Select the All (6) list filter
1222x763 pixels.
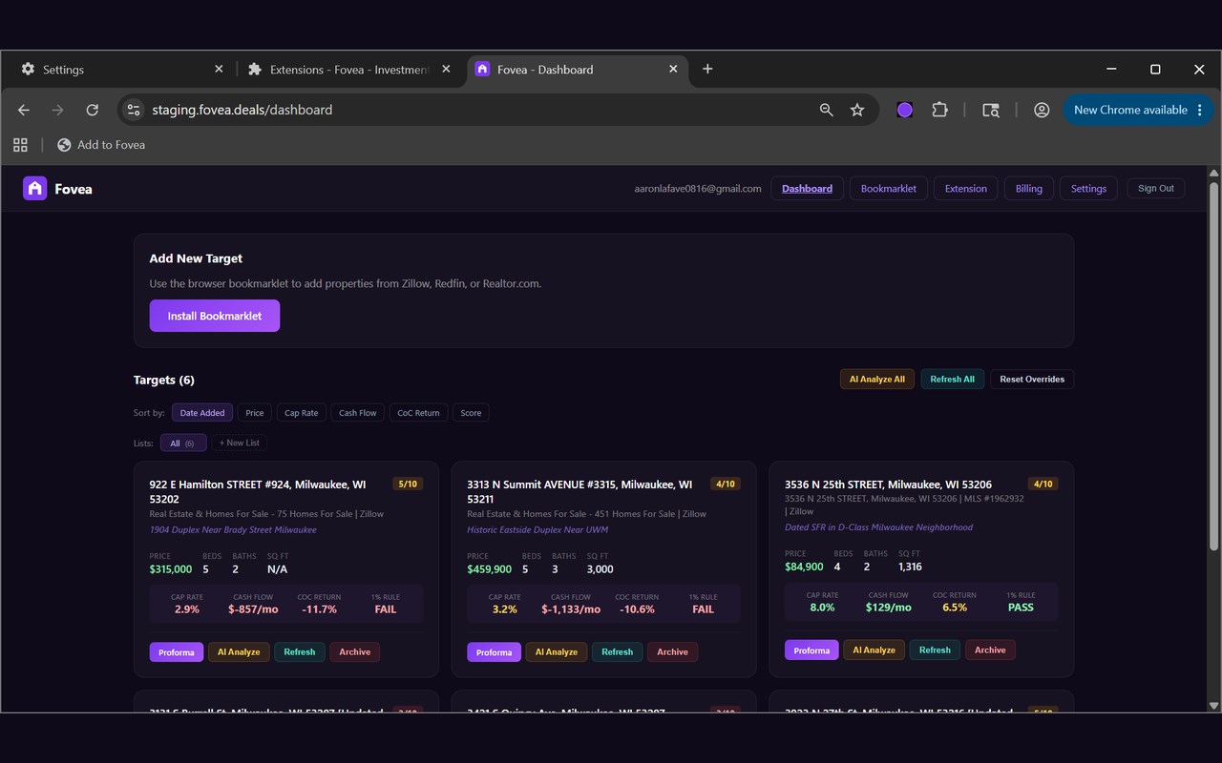point(183,443)
